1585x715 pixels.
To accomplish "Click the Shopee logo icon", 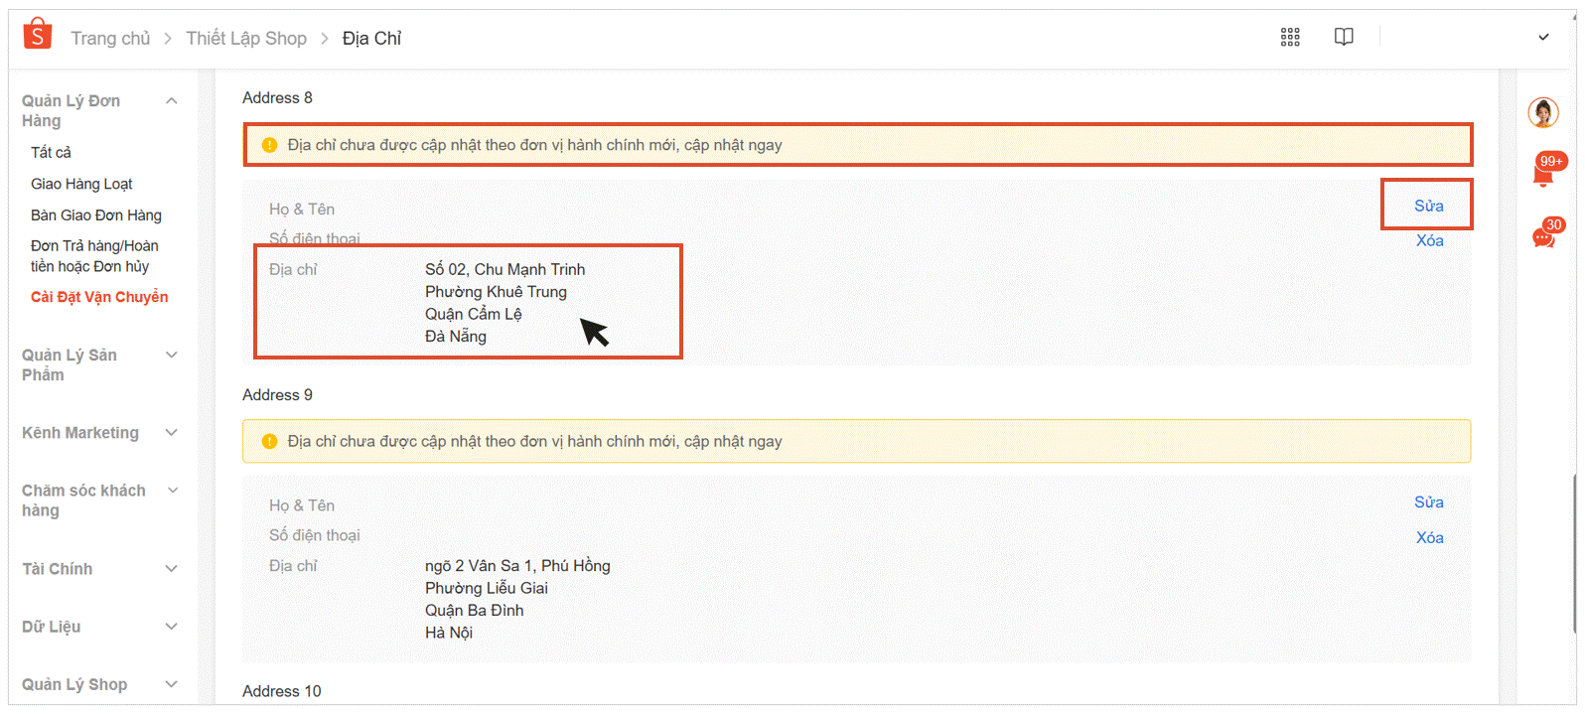I will click(37, 35).
